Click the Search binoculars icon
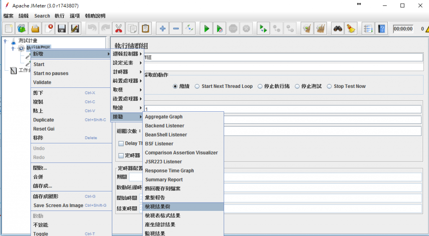 [338, 28]
